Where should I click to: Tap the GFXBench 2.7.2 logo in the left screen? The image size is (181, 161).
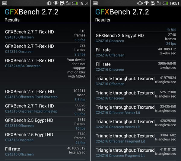click(31, 12)
